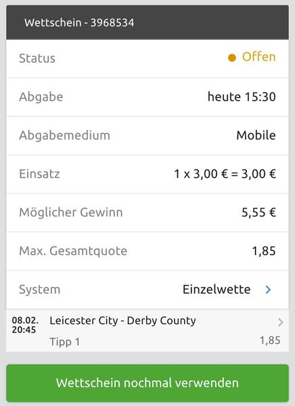Select the Einsatz row label
295x406 pixels.
[x=39, y=174]
